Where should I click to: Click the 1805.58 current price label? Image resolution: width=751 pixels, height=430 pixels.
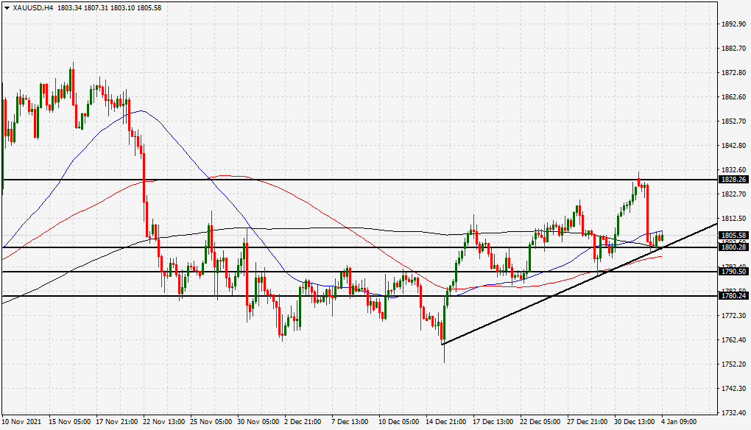(x=734, y=235)
